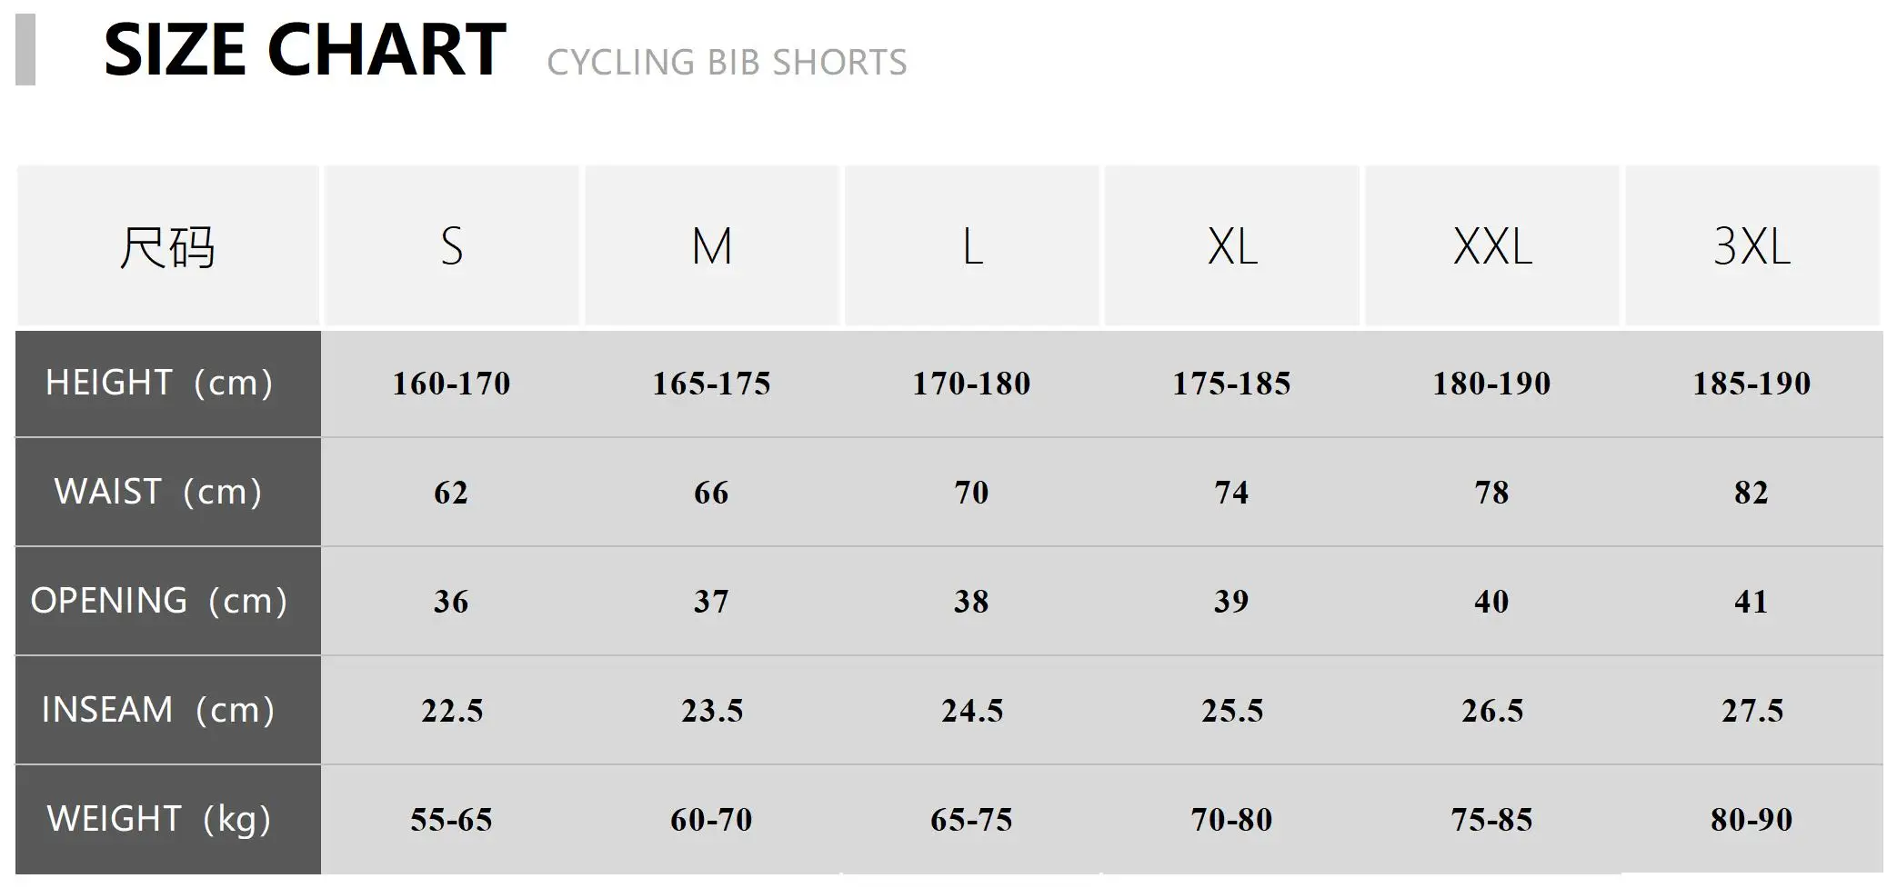
Task: Select the 175-185 height value
Action: tap(1231, 384)
